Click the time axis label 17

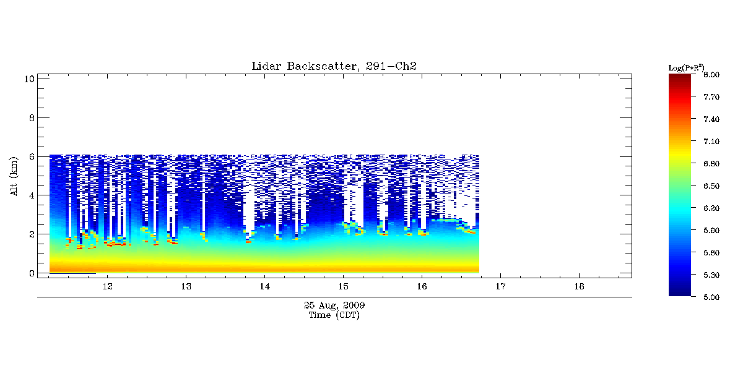[500, 287]
